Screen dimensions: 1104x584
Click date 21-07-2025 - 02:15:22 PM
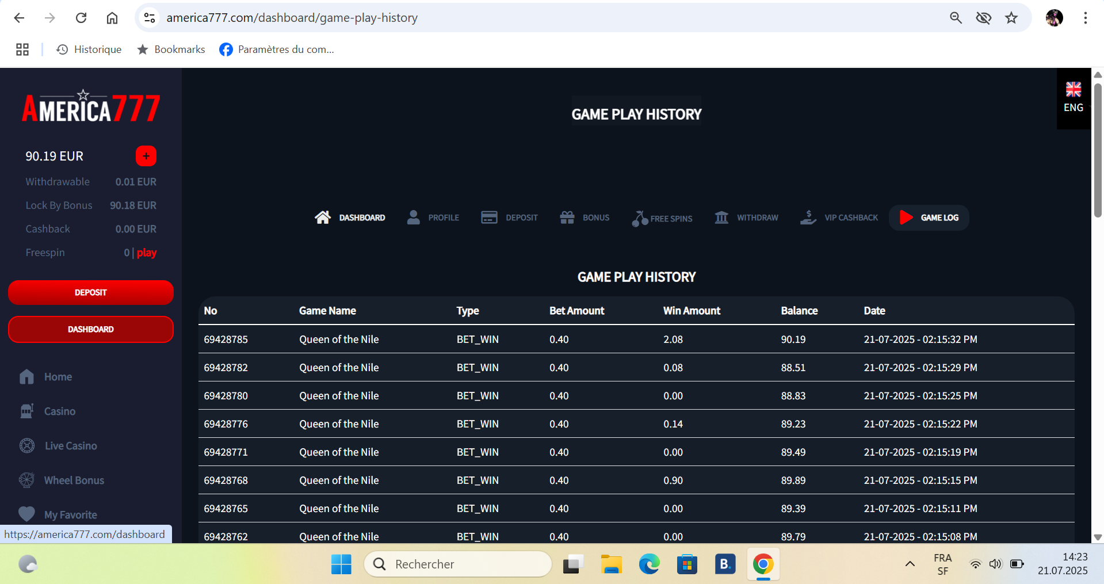point(920,424)
